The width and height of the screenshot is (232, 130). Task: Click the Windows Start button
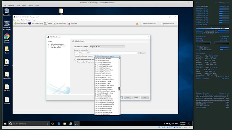[x=5, y=124]
